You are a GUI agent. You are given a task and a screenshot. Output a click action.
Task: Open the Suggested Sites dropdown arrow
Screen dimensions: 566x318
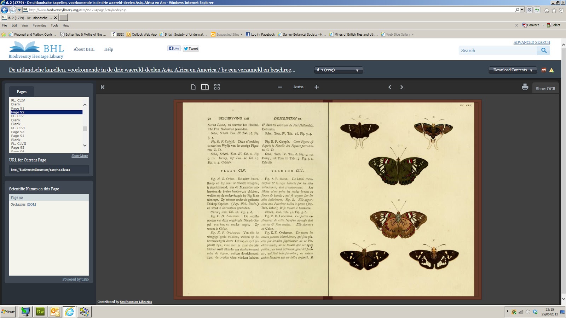click(x=242, y=35)
